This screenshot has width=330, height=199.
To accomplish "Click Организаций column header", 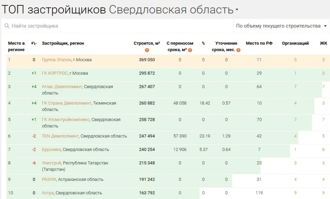I will pyautogui.click(x=295, y=43).
